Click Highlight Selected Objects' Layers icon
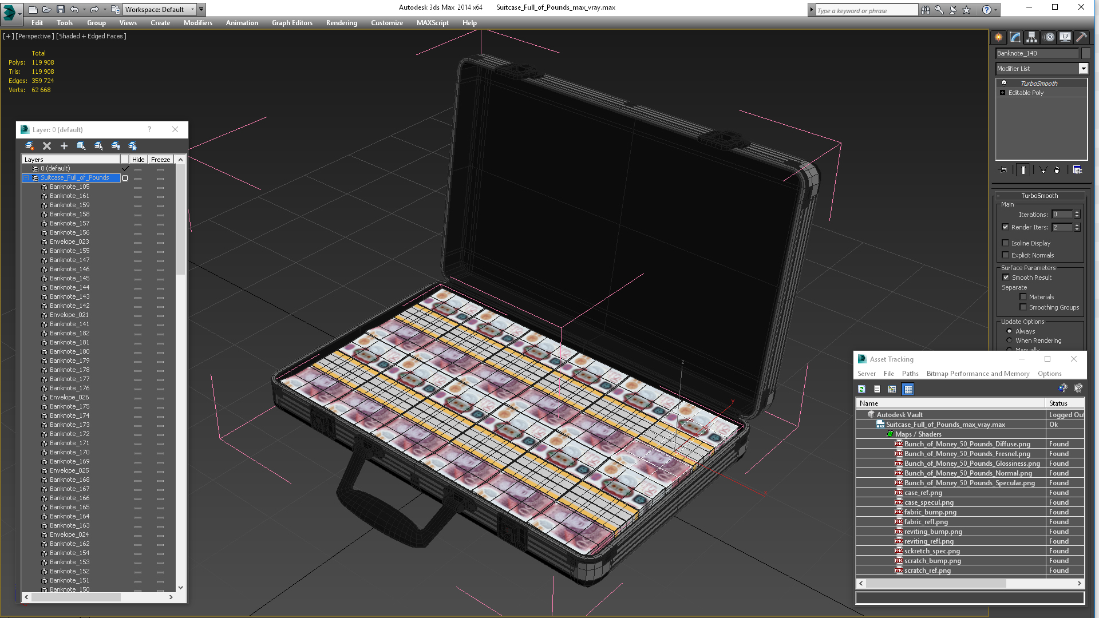1099x618 pixels. pyautogui.click(x=98, y=146)
